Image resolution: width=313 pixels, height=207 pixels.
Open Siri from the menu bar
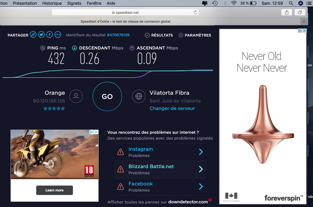point(300,3)
